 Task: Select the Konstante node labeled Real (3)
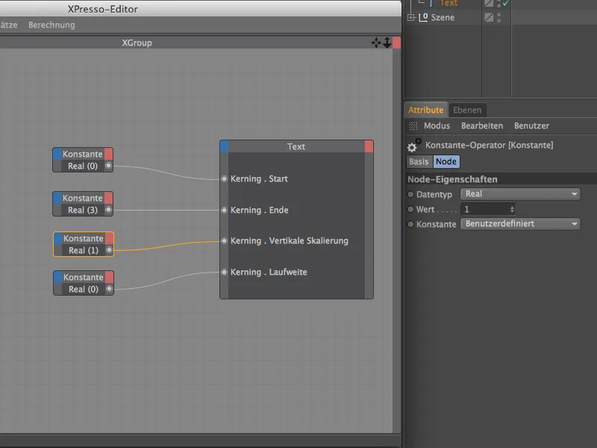point(83,204)
